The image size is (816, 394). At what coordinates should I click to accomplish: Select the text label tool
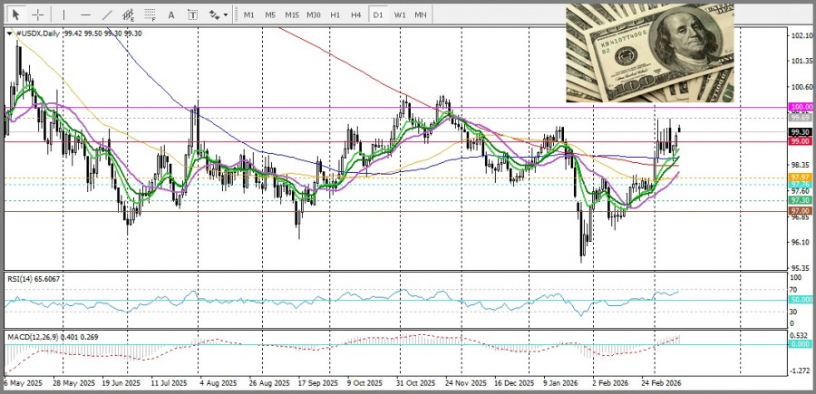pos(192,14)
